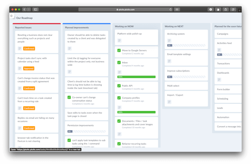Open description icon on 'Project tasks don't sync' card
Screen dimensions: 251x164
click(x=20, y=68)
